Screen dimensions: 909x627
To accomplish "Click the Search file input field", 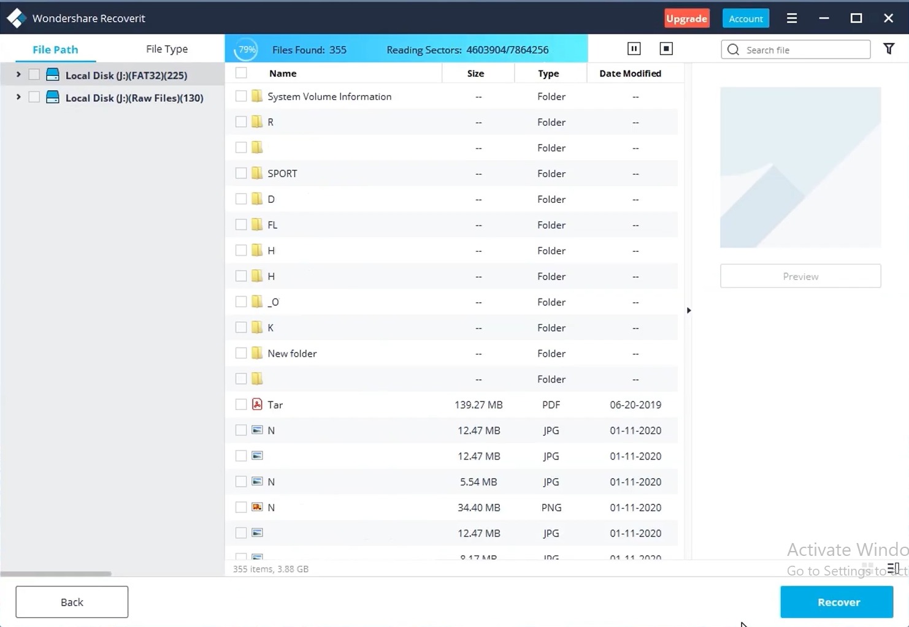I will (796, 50).
